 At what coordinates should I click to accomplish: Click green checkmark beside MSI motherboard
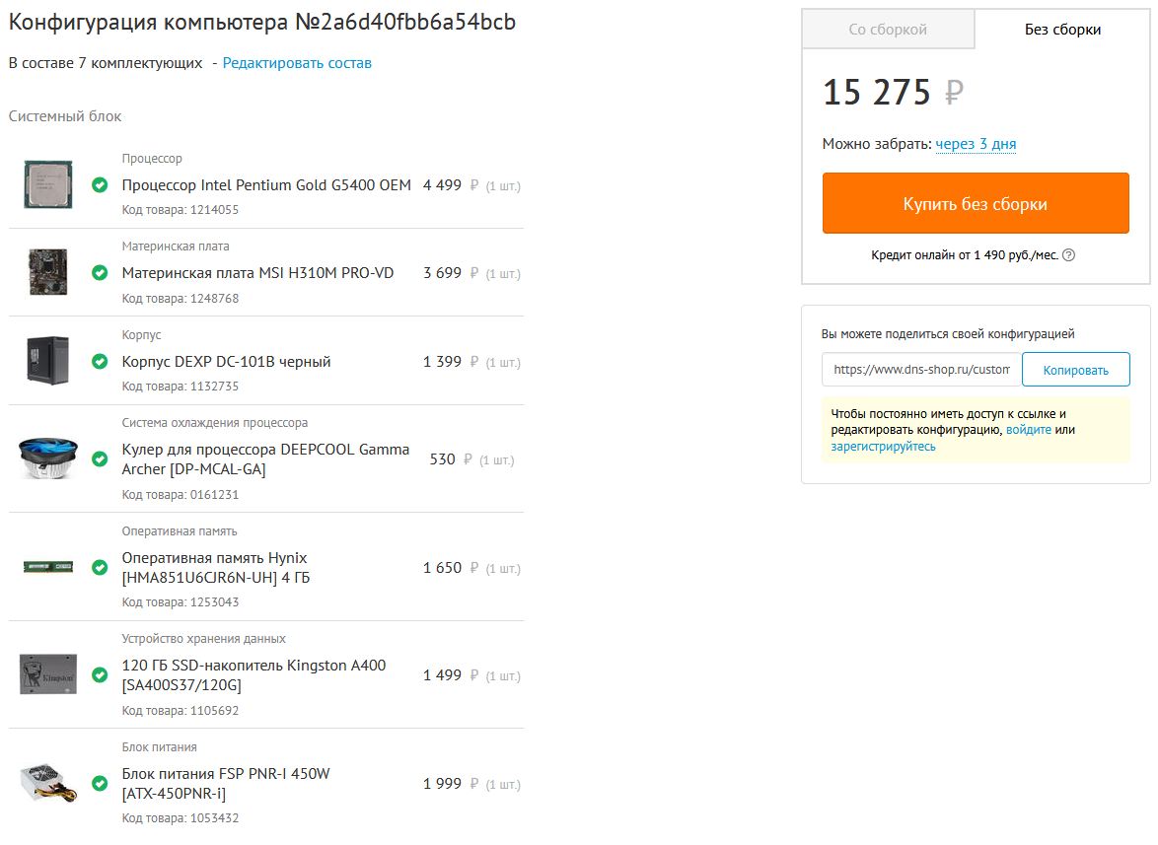click(100, 273)
